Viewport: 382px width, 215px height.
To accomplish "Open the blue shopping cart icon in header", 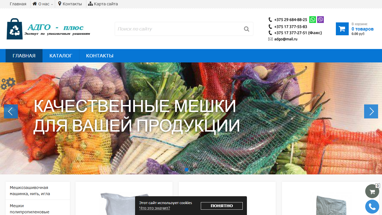I will [x=342, y=29].
